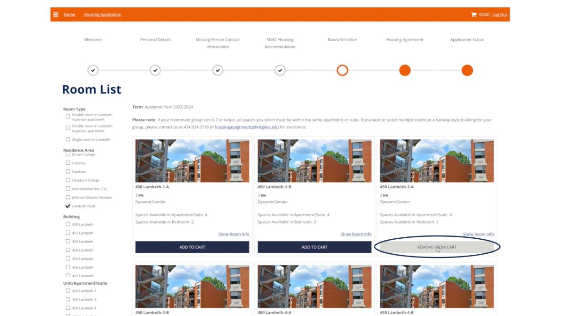This screenshot has height=316, width=563.
Task: Click the 450 Lambeth-1-B room photo
Action: (x=314, y=161)
